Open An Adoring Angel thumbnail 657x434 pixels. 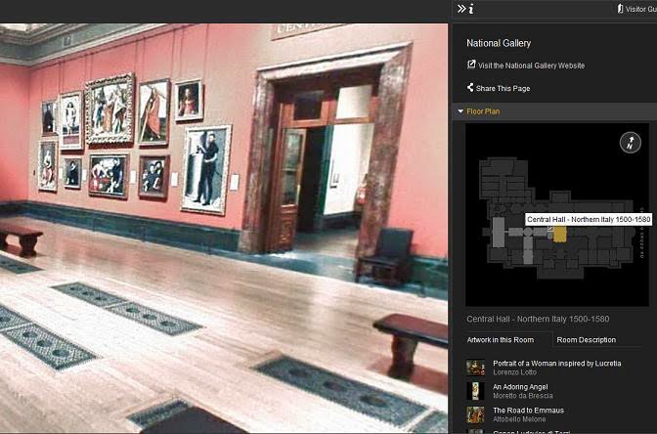click(475, 391)
